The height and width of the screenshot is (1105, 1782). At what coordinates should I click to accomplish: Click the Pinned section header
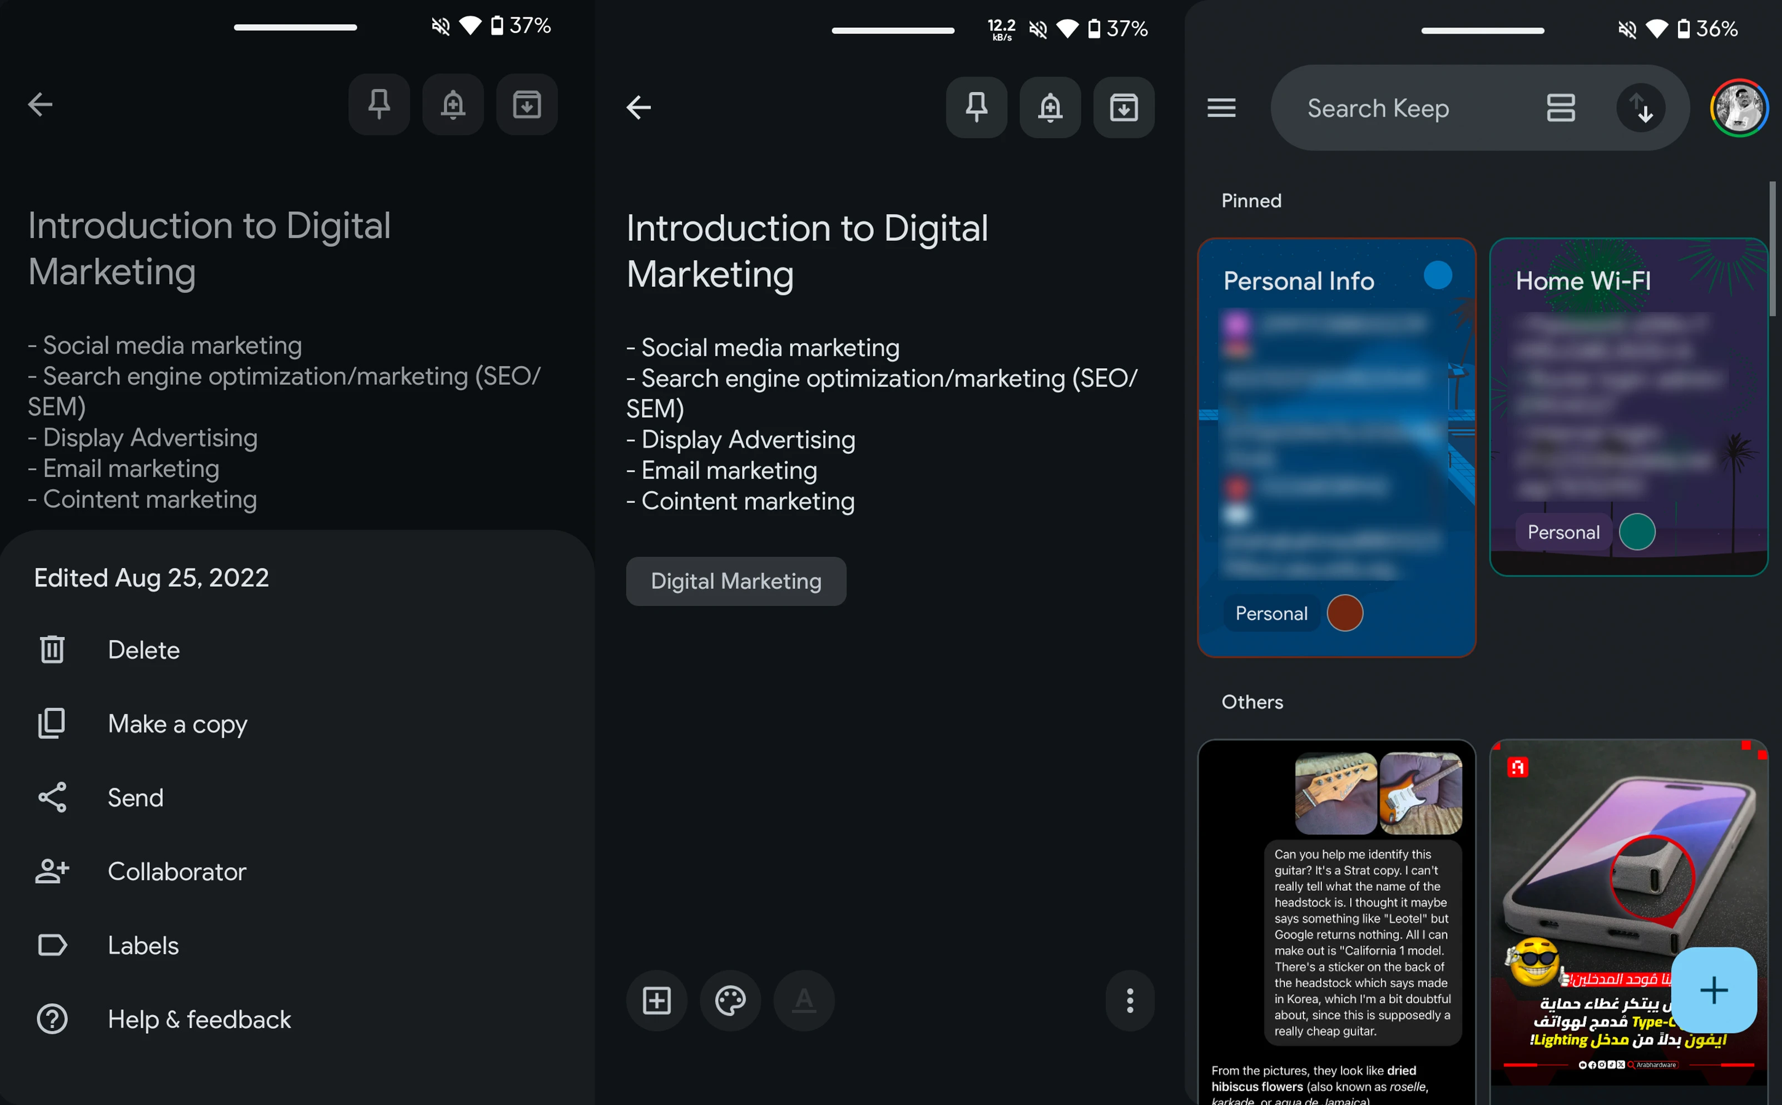pos(1251,201)
